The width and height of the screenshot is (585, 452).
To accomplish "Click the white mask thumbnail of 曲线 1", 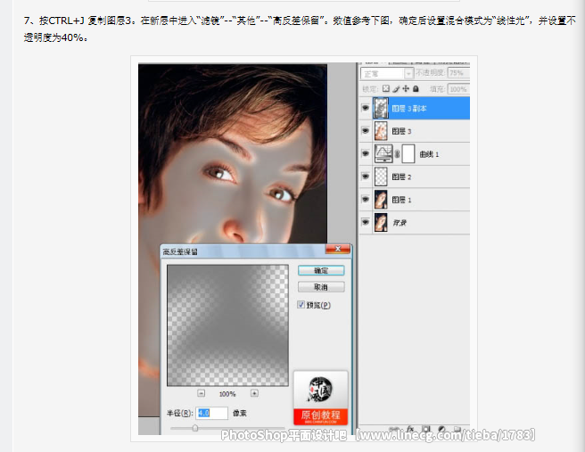I will [408, 153].
